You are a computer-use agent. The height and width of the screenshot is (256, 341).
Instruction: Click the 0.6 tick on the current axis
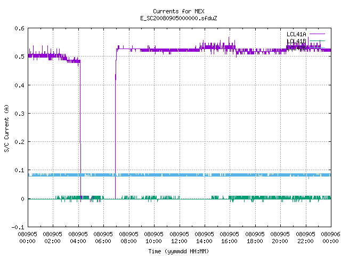(x=19, y=28)
